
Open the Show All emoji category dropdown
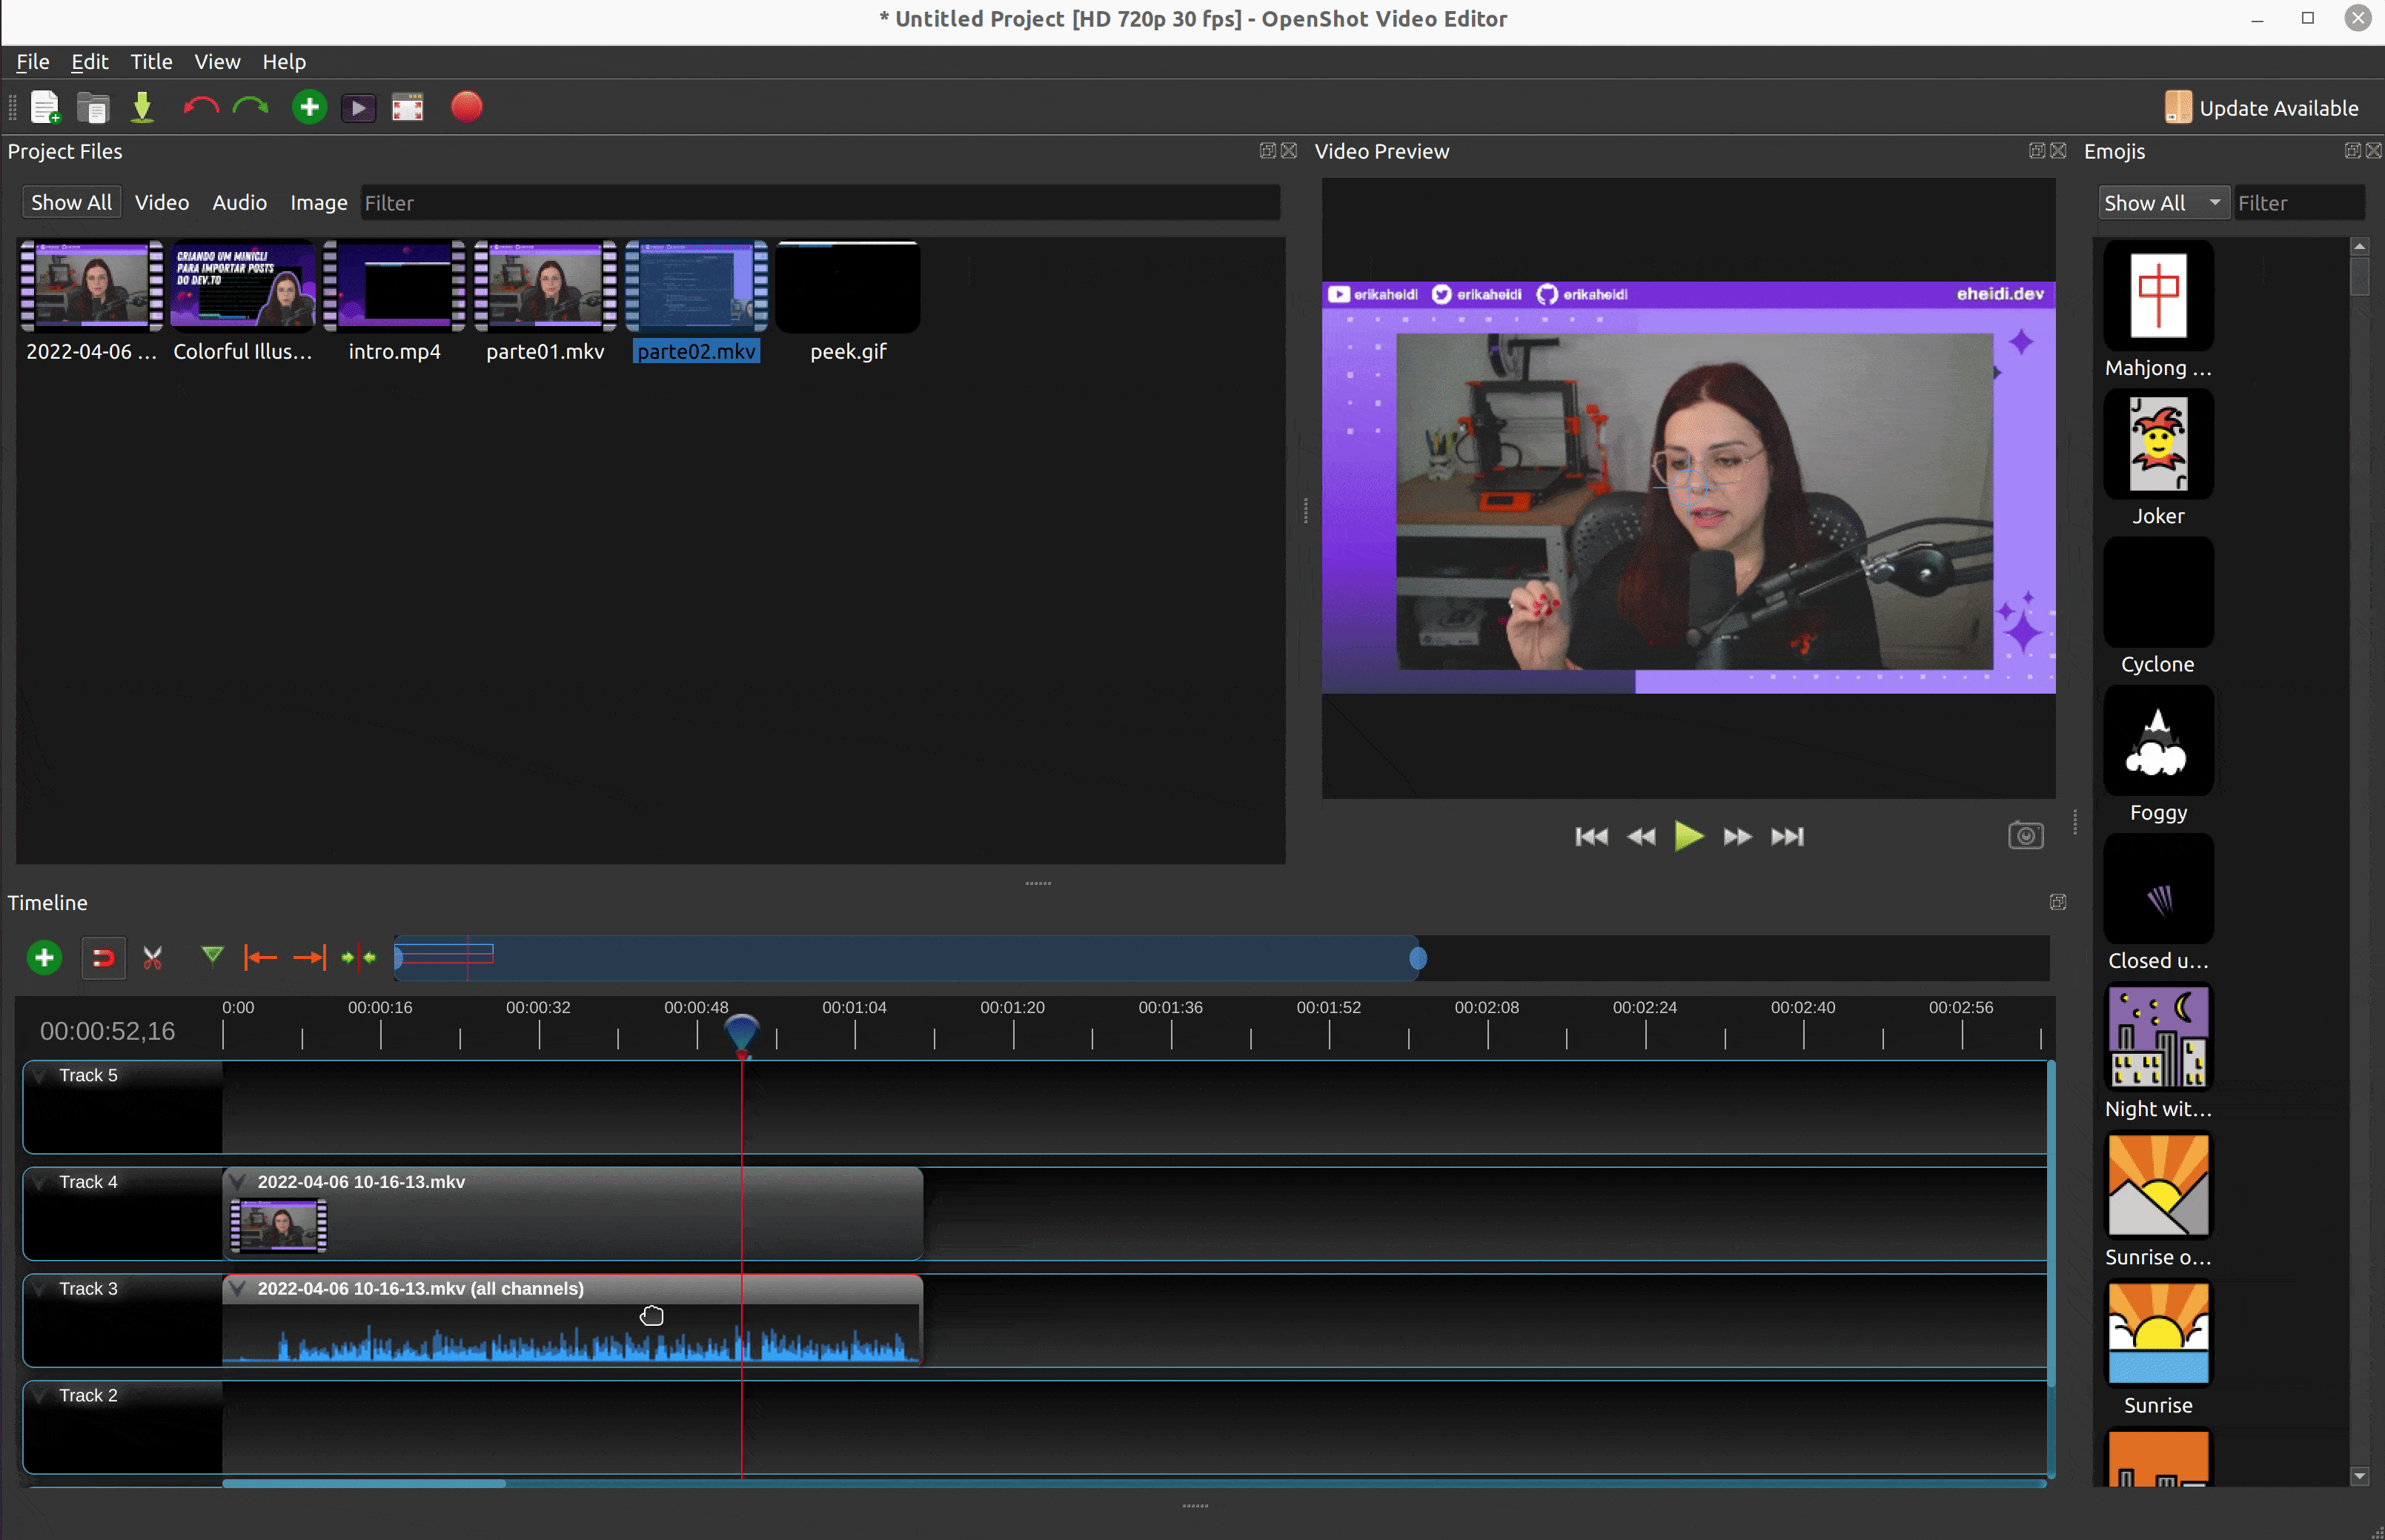2161,202
